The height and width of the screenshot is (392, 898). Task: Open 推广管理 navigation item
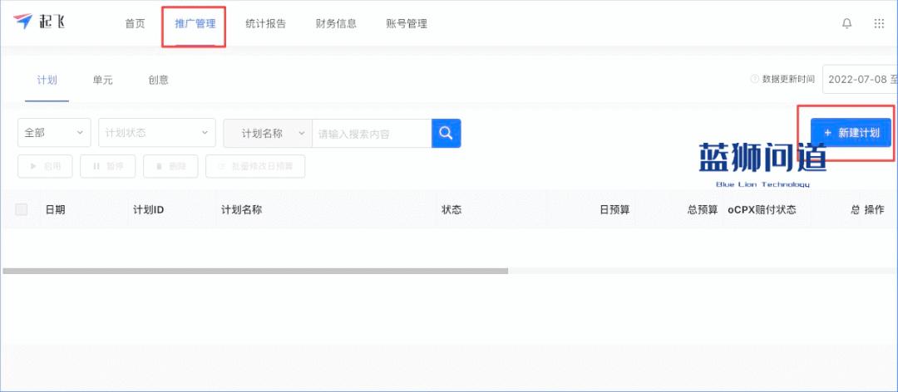195,24
